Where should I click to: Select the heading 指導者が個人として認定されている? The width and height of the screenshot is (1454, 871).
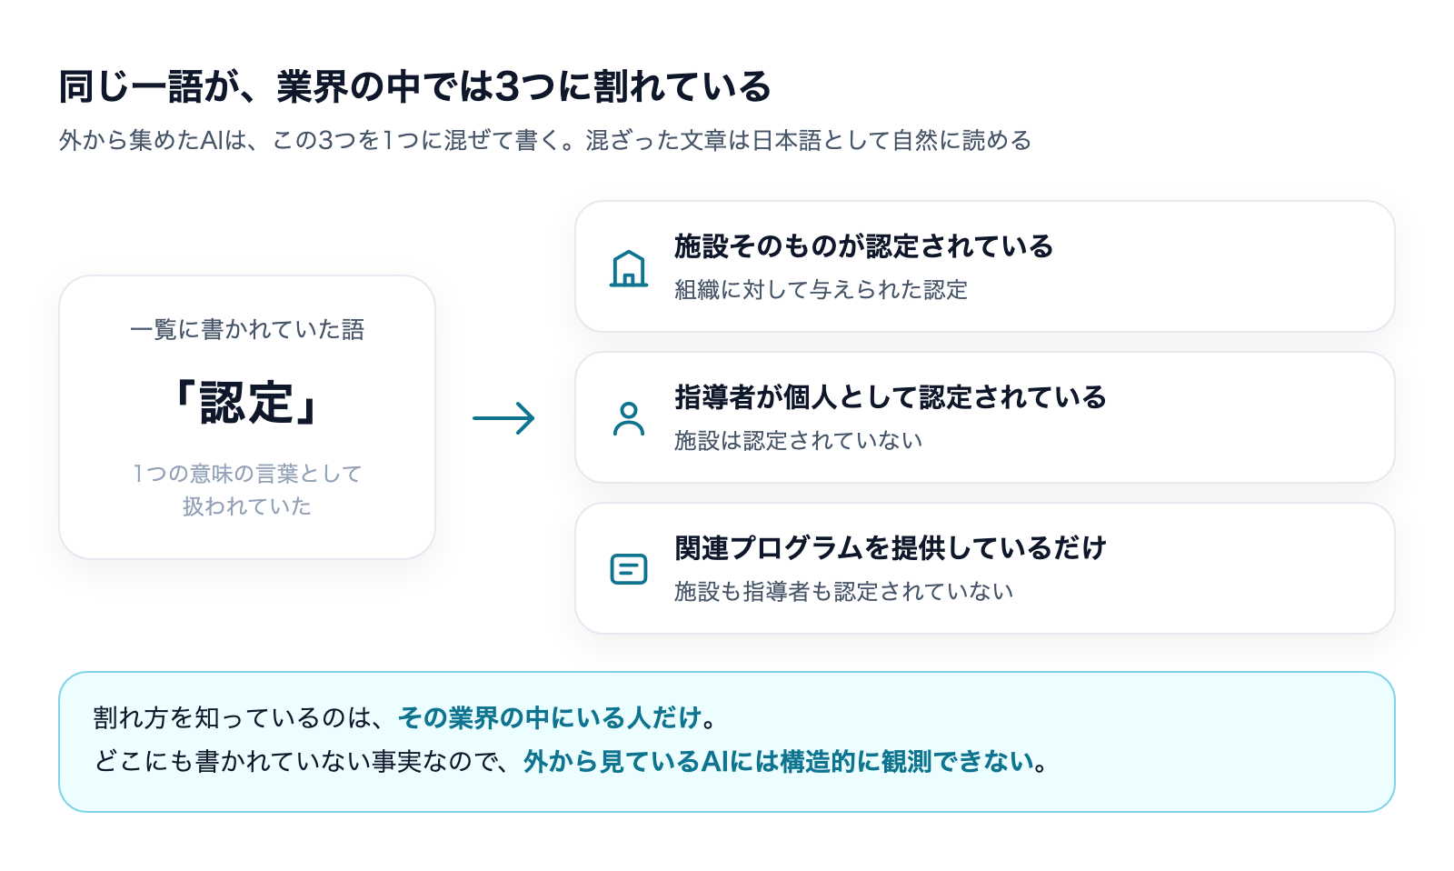click(x=890, y=397)
